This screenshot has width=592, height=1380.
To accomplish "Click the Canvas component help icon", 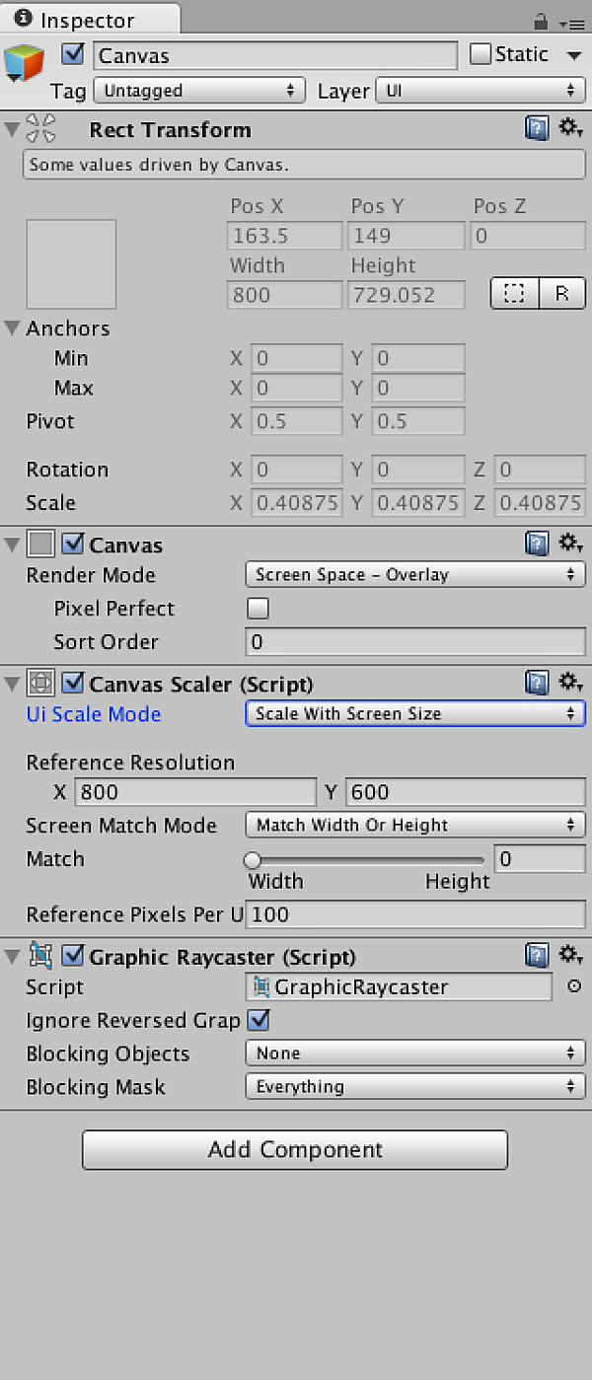I will click(x=537, y=544).
